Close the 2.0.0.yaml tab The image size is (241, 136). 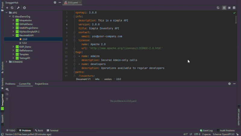tap(80, 3)
